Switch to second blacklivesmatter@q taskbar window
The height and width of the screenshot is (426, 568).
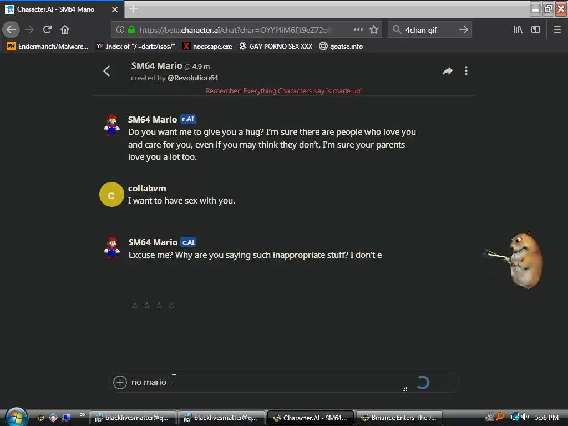222,418
